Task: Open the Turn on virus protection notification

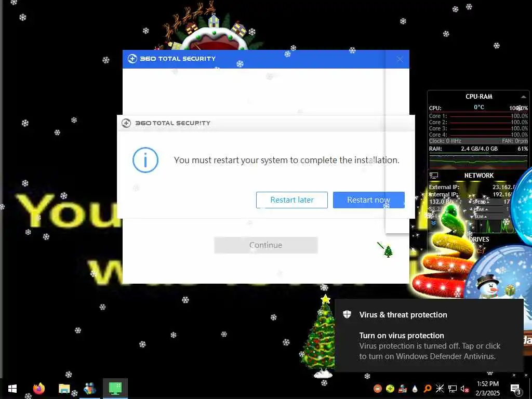Action: pyautogui.click(x=429, y=335)
